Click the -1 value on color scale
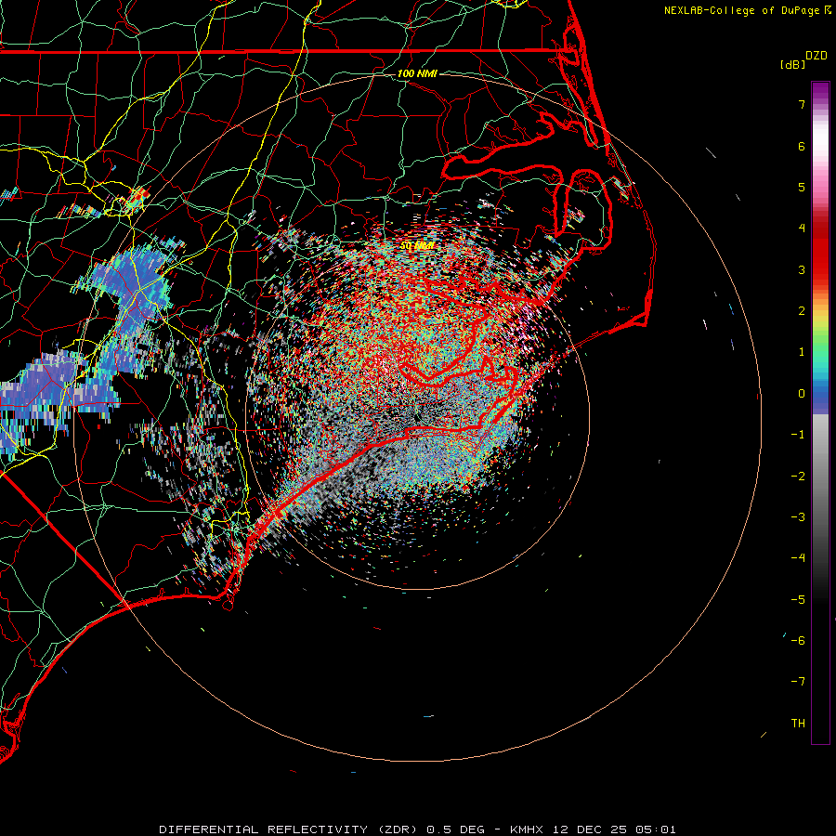The image size is (836, 836). (x=798, y=435)
